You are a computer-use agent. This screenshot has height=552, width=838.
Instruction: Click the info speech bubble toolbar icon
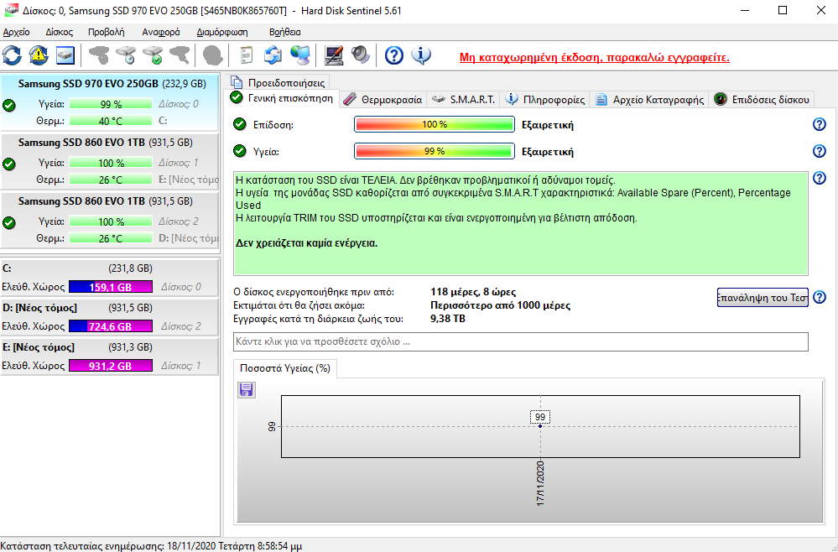coord(421,55)
